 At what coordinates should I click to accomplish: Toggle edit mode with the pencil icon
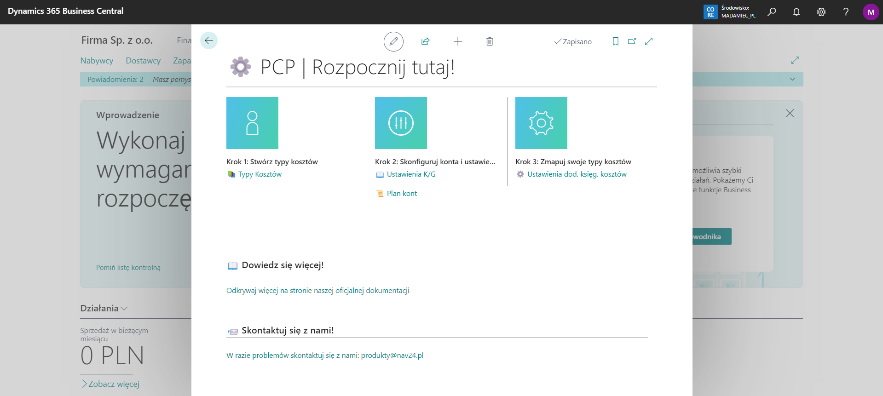393,42
